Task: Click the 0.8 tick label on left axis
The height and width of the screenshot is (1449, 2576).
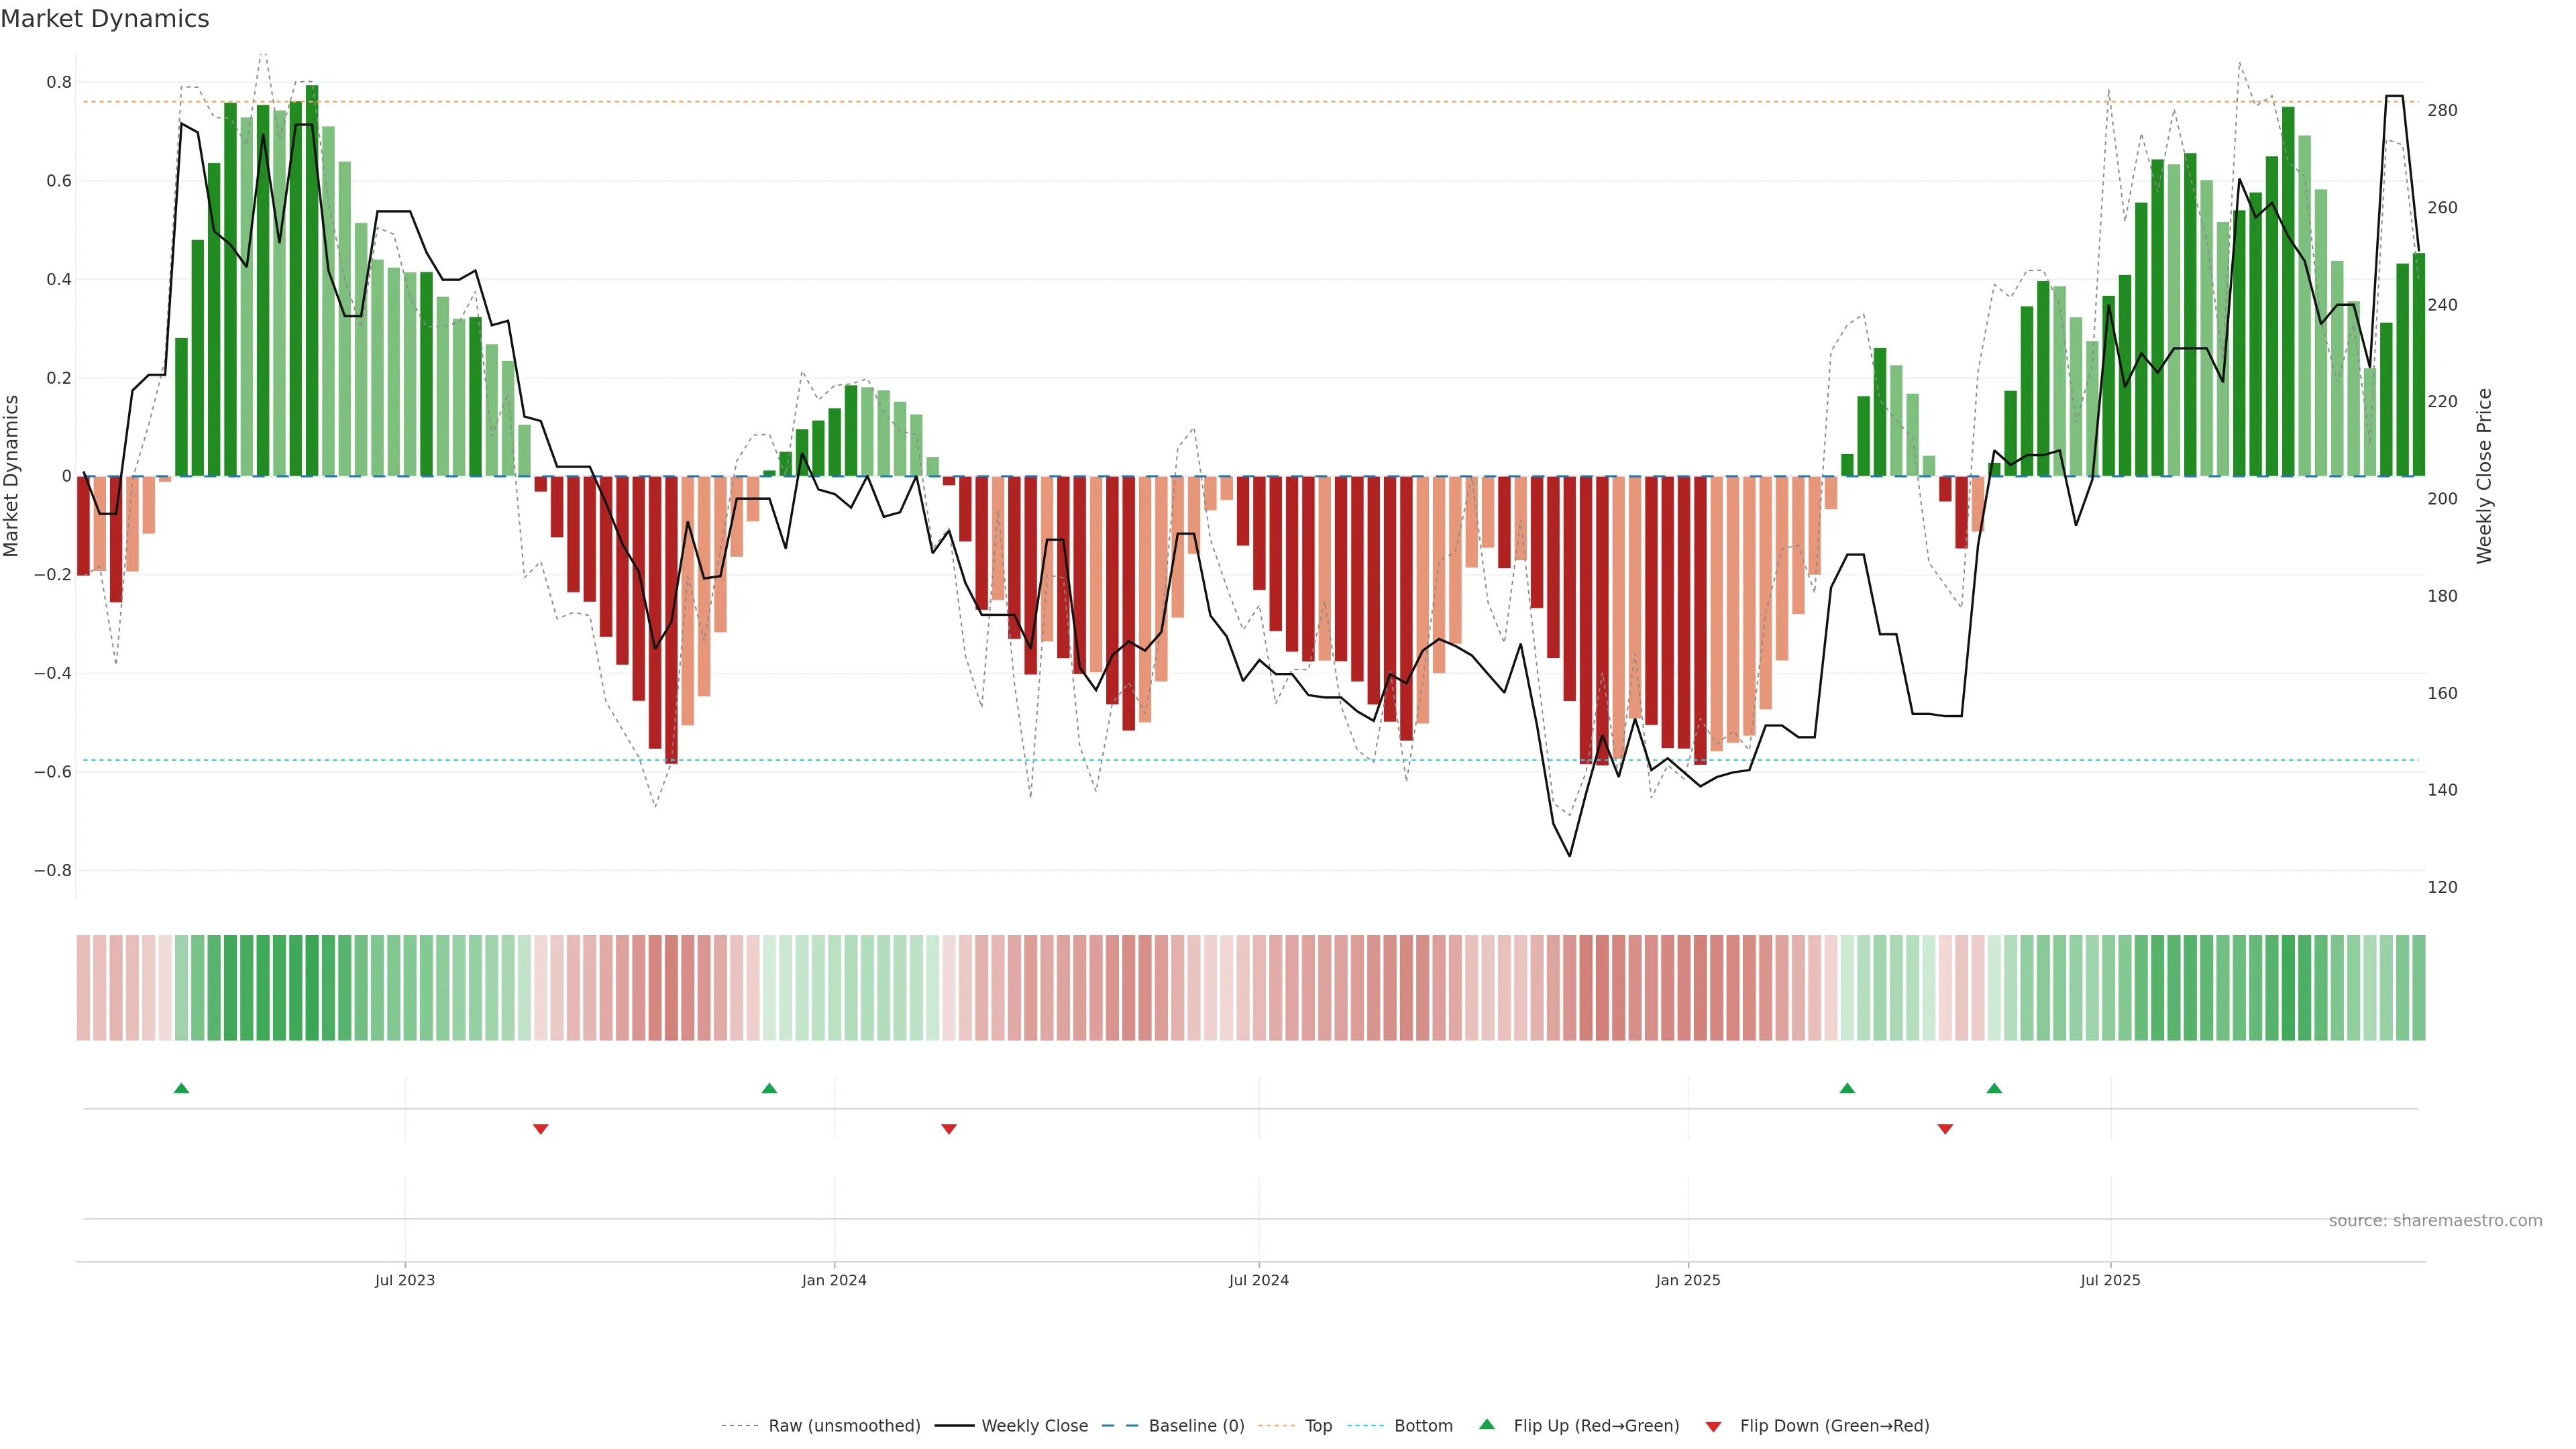Action: (59, 82)
